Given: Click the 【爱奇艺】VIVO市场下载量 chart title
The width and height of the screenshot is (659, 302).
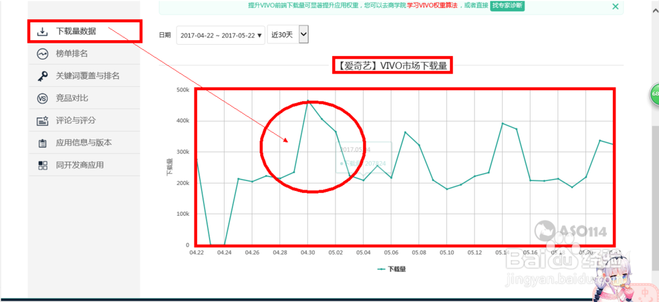Looking at the screenshot, I should pyautogui.click(x=393, y=65).
